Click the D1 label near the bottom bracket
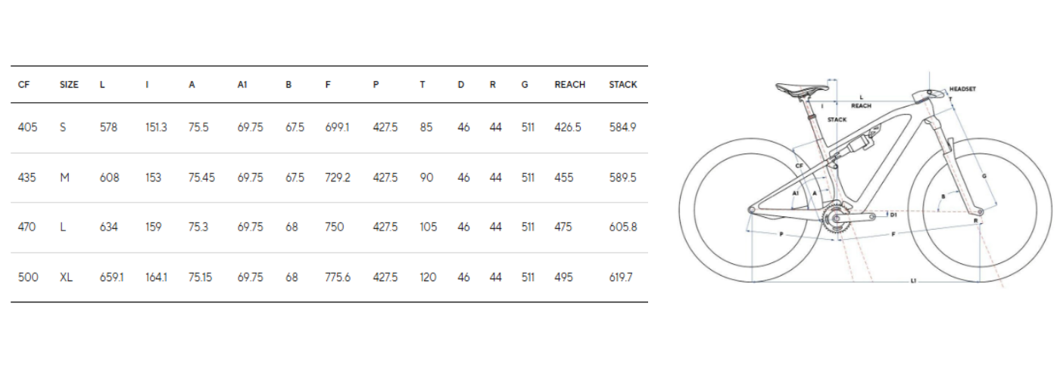 tap(893, 215)
